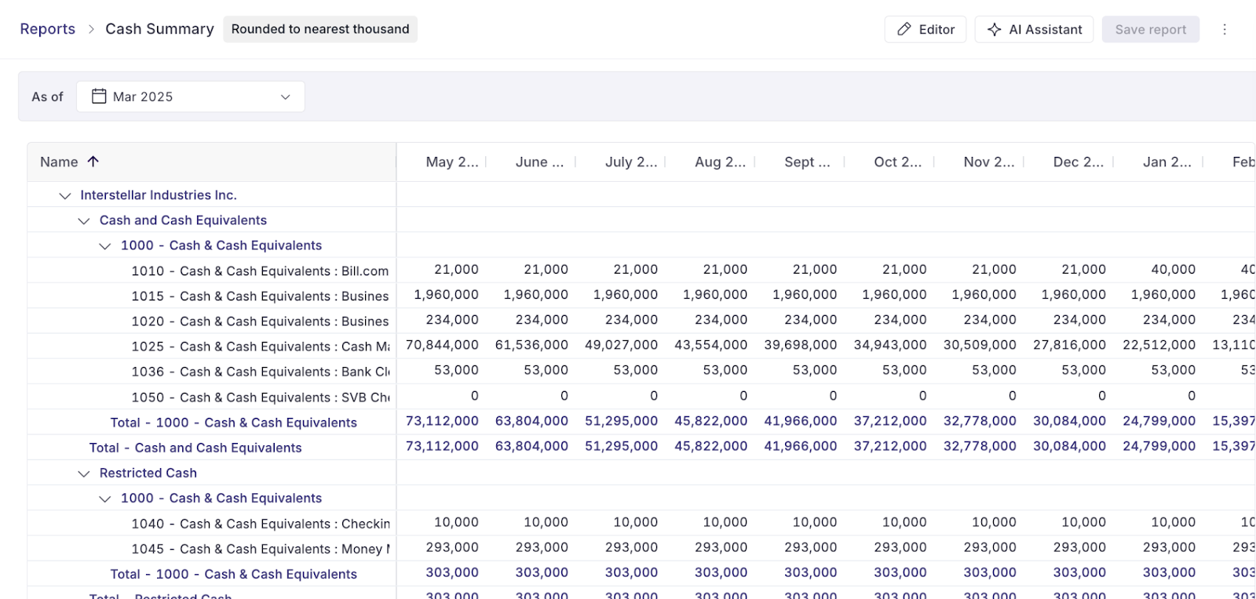Click the Rounded to nearest thousand badge

click(x=320, y=29)
